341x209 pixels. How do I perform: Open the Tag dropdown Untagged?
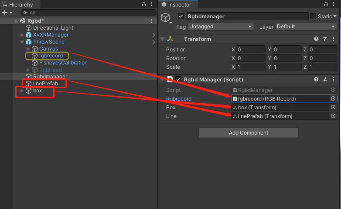[221, 27]
